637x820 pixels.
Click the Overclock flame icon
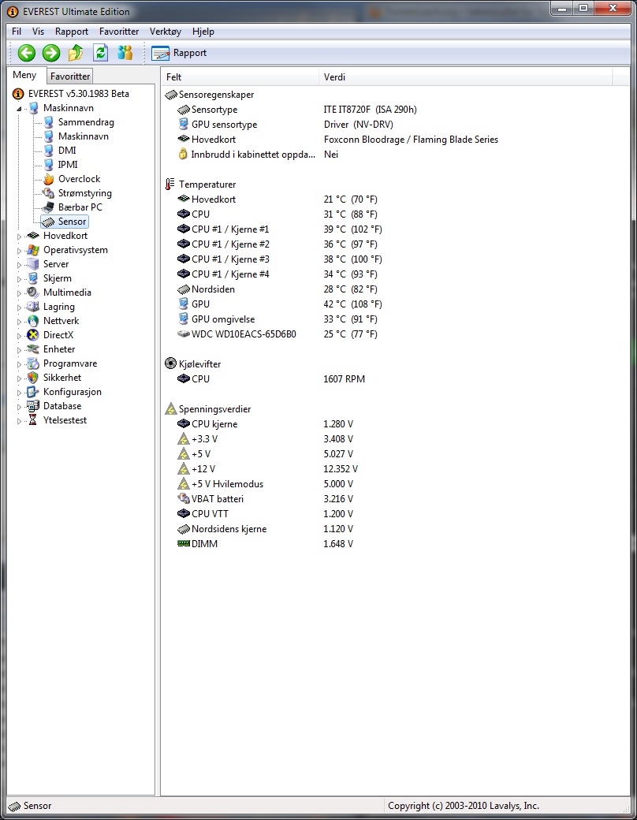(x=49, y=179)
